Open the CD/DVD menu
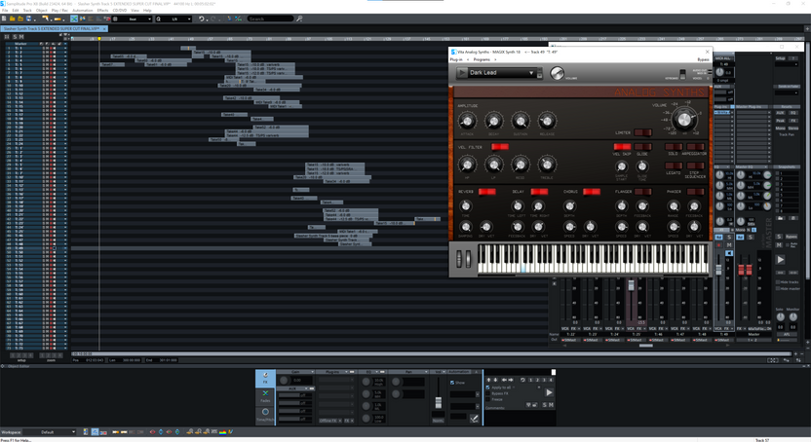 pos(120,11)
